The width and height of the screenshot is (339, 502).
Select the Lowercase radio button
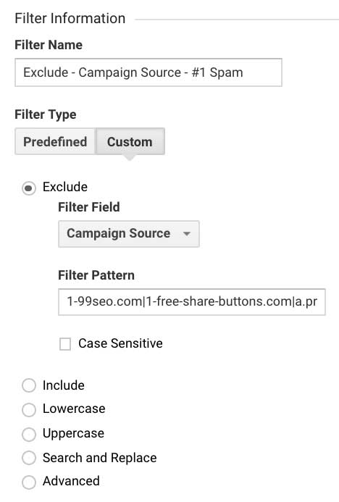[x=29, y=409]
